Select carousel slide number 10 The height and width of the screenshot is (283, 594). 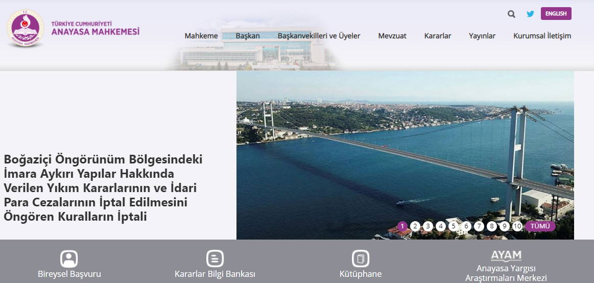pyautogui.click(x=517, y=226)
